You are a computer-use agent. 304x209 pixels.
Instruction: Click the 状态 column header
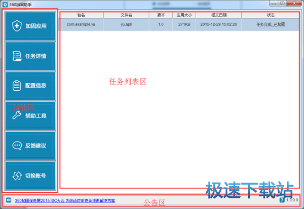click(271, 15)
